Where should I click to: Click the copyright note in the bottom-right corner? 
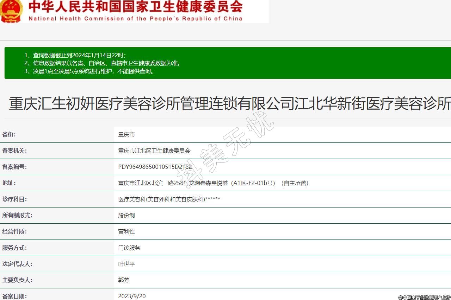pos(424,297)
